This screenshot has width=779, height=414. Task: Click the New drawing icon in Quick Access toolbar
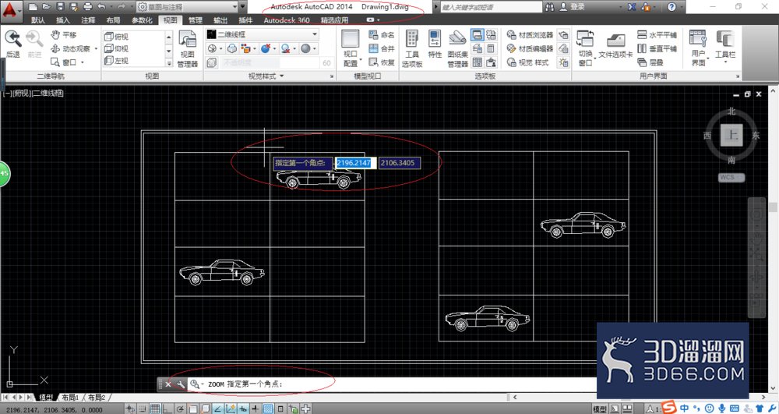tap(32, 7)
